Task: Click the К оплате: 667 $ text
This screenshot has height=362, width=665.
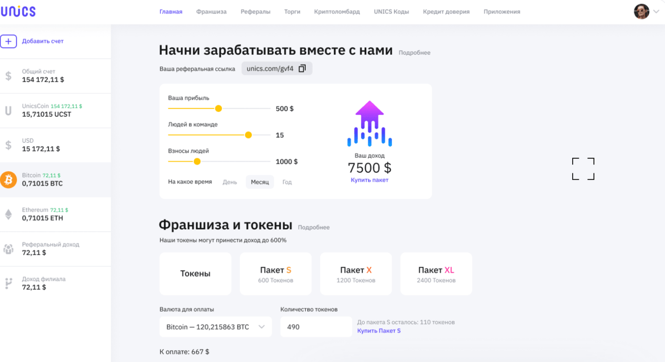Action: [184, 352]
